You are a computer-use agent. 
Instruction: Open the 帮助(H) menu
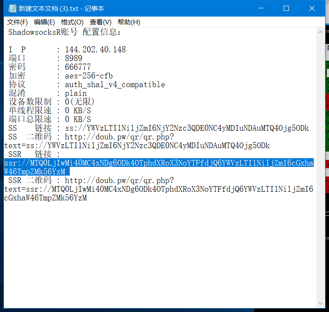(129, 22)
